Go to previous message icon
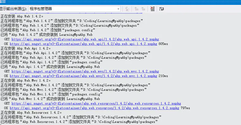The height and width of the screenshot is (125, 241). click(136, 9)
